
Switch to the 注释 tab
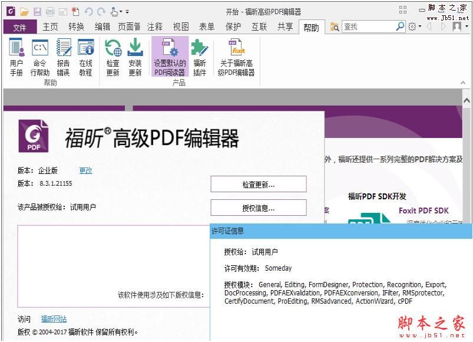155,27
